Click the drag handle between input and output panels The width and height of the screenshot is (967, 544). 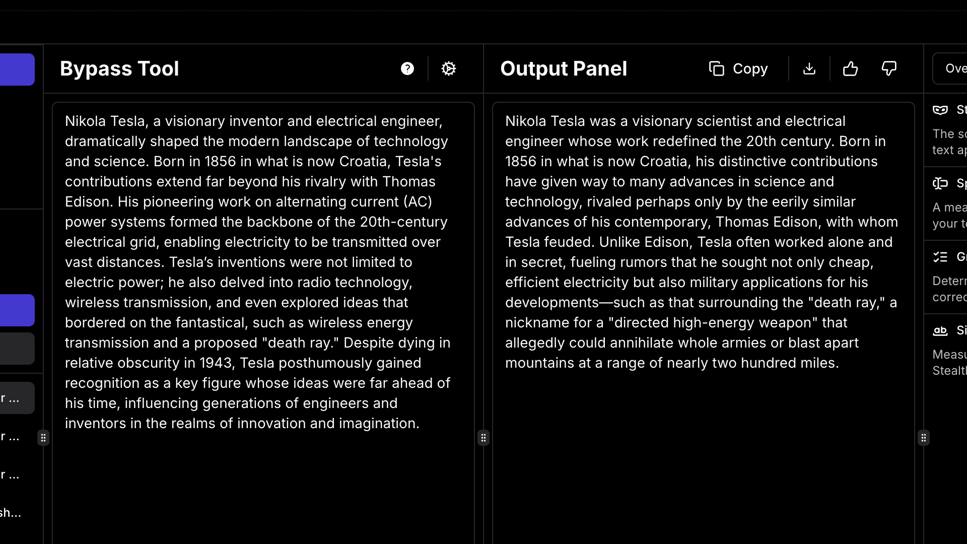pos(483,438)
